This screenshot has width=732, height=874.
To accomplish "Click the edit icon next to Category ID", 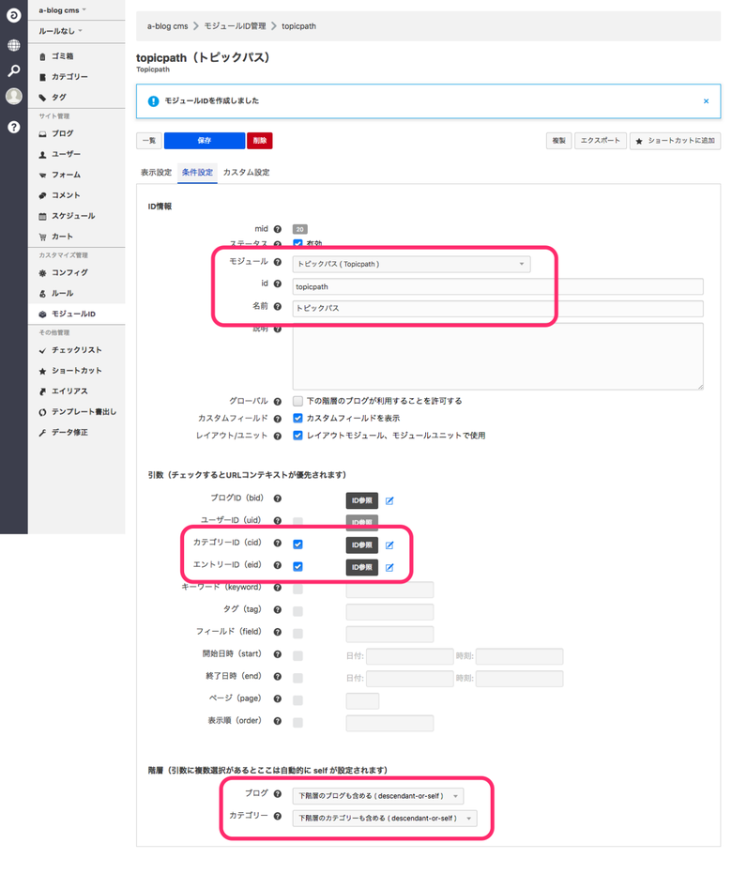I will click(389, 544).
